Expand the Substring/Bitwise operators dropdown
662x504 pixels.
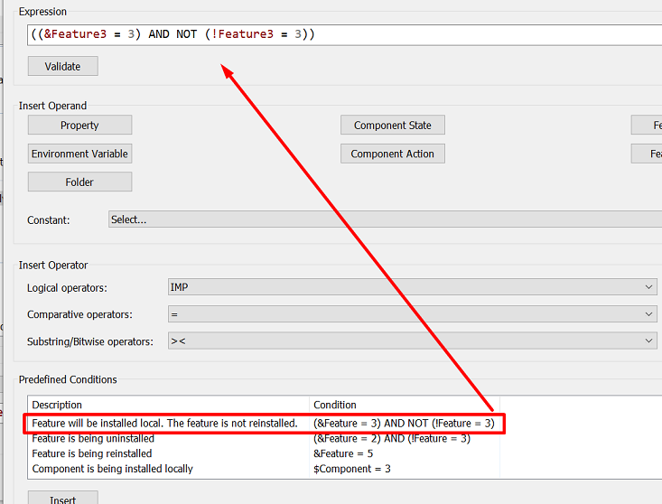pyautogui.click(x=412, y=341)
